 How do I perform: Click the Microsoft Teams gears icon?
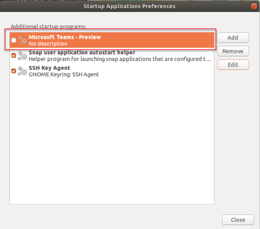22,40
